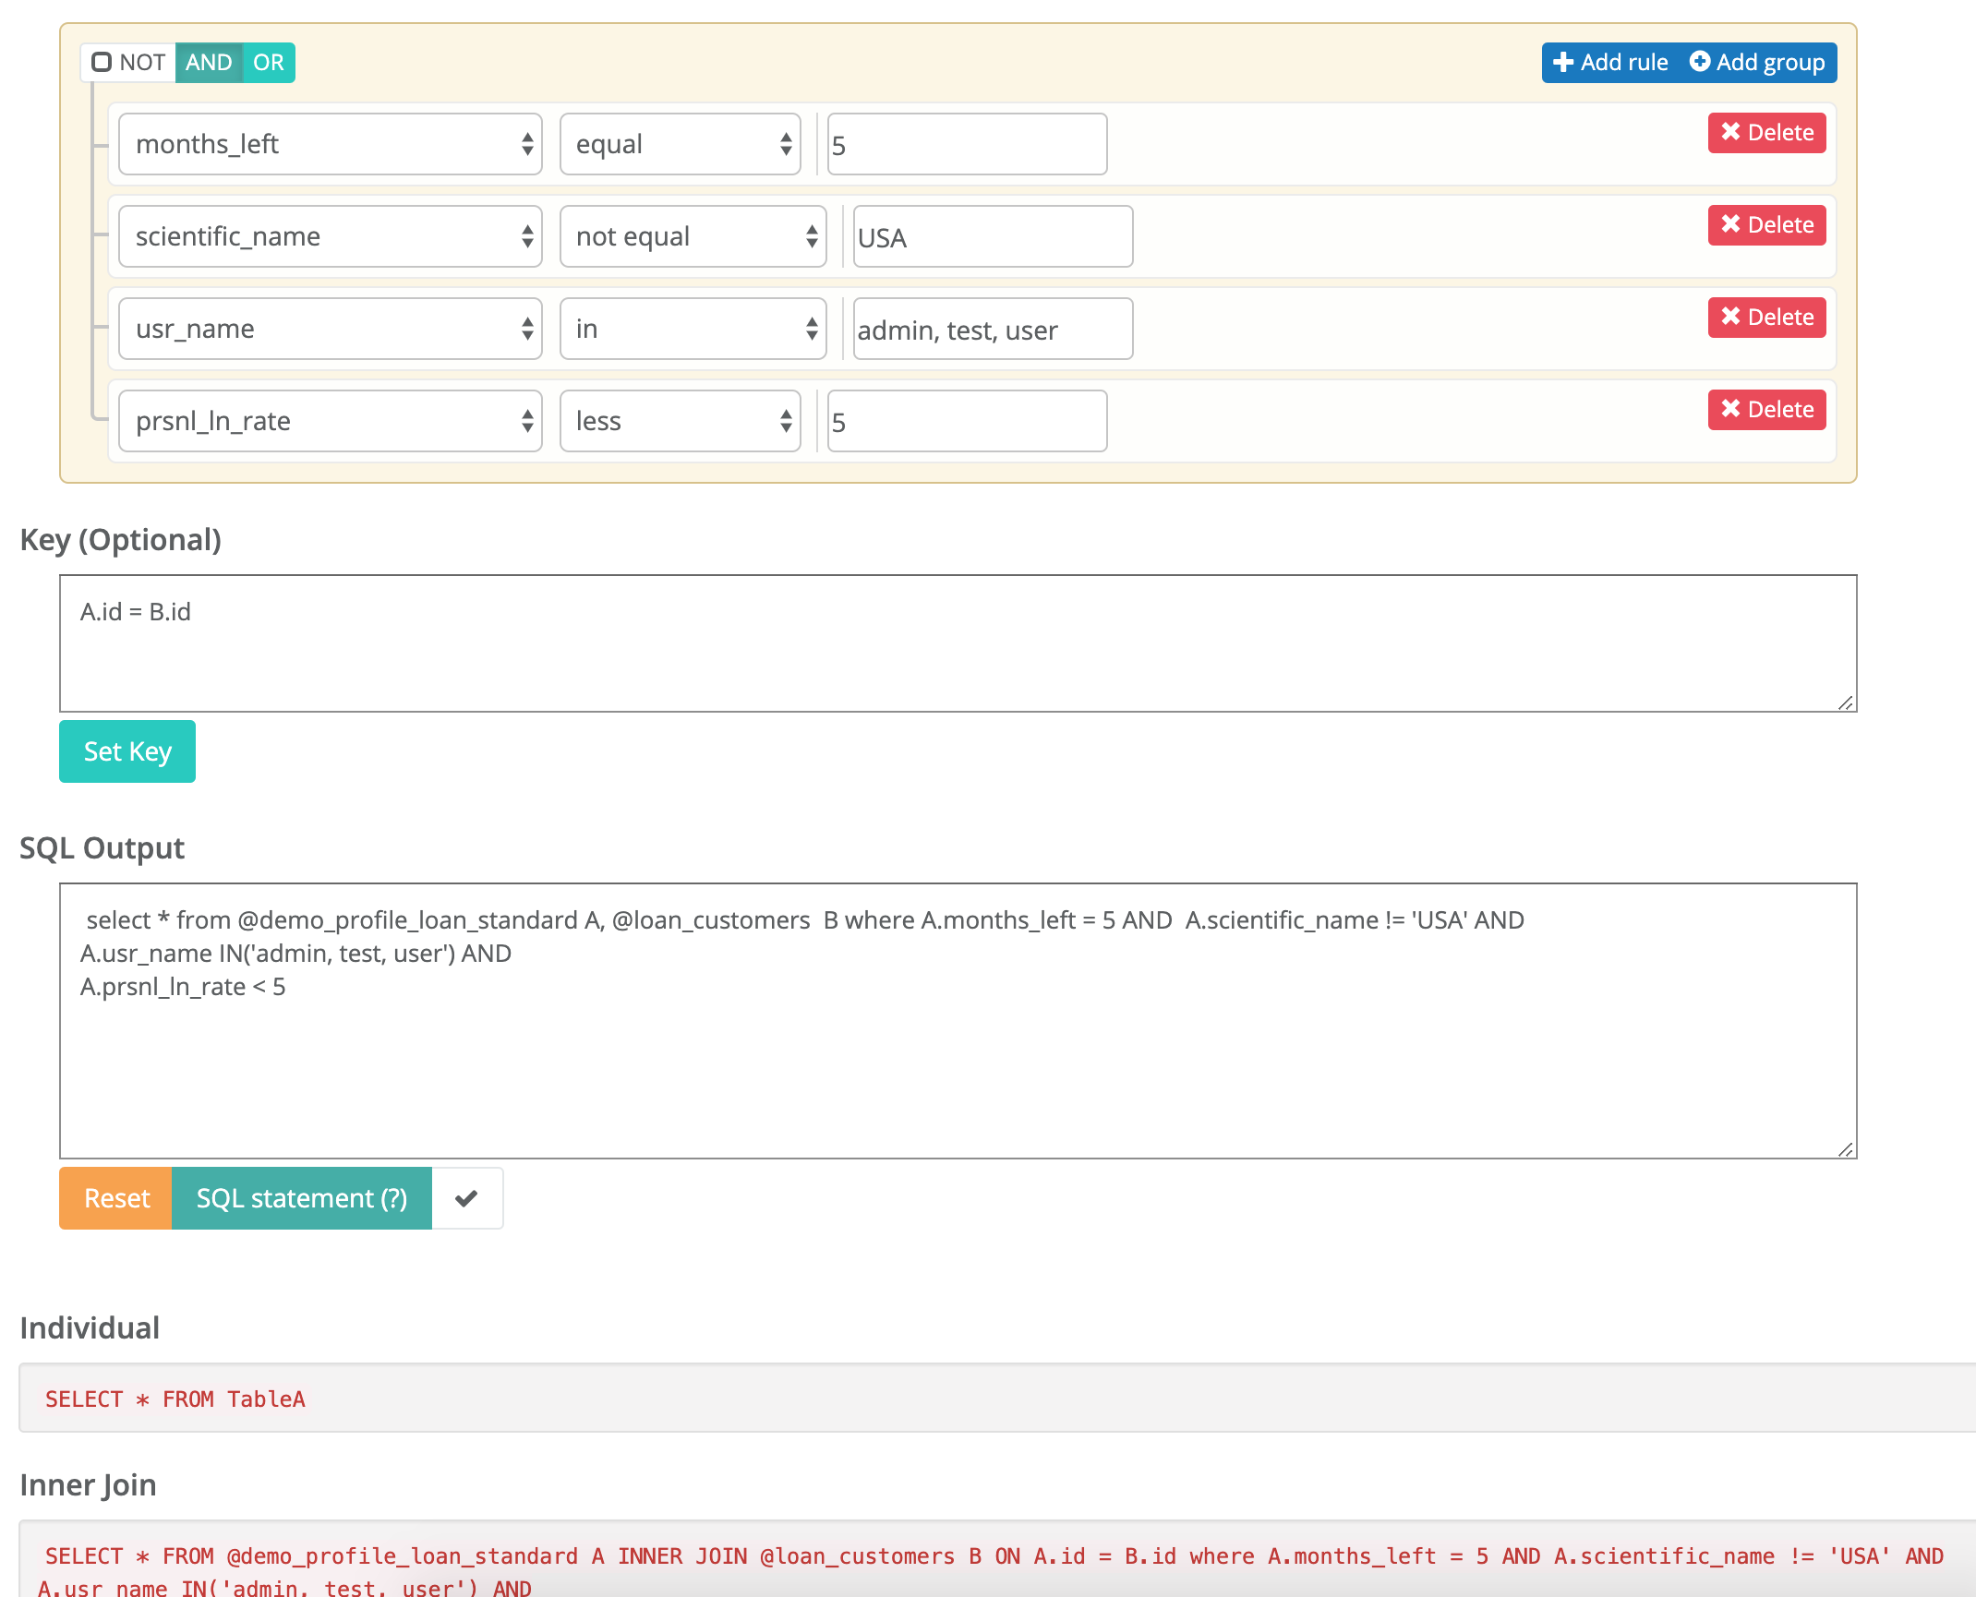Click the months_left value input
Viewport: 1976px width, 1597px height.
click(967, 144)
